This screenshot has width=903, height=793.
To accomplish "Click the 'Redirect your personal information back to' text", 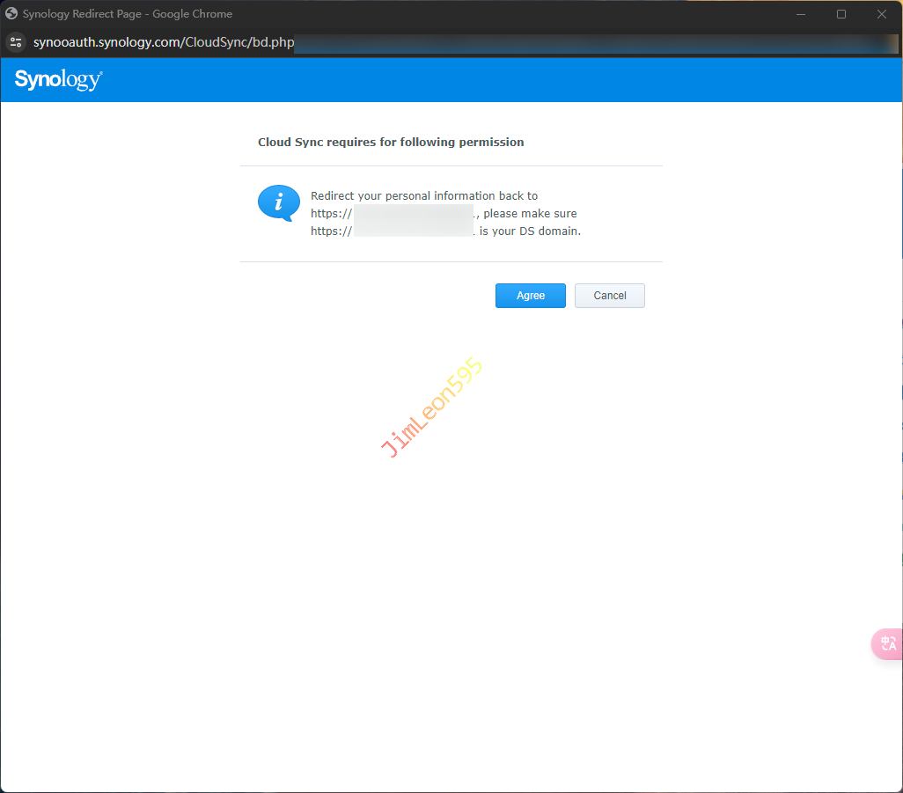I will pos(424,195).
